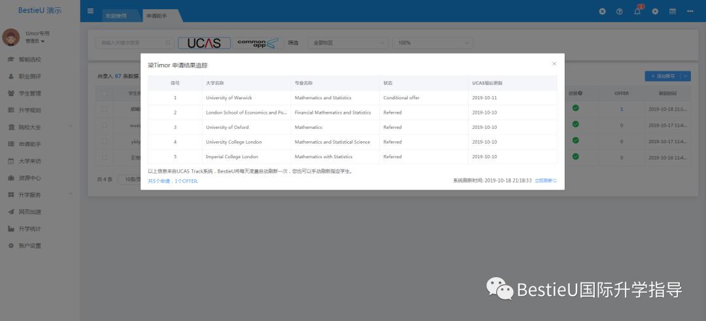Click the help icon beside 进展 column header
The image size is (706, 321).
tap(580, 93)
